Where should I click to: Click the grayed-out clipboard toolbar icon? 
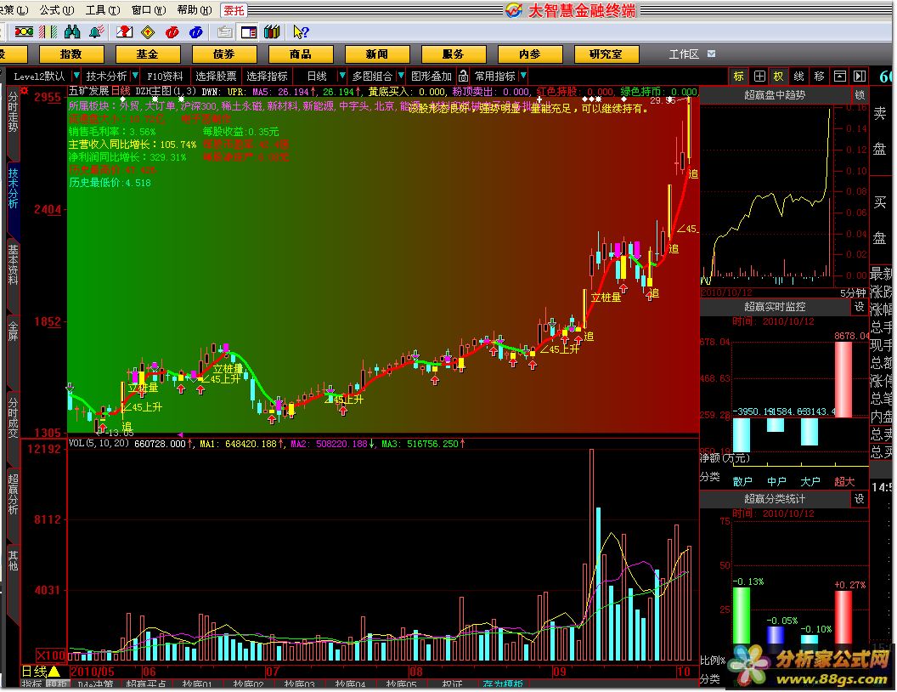click(x=225, y=32)
